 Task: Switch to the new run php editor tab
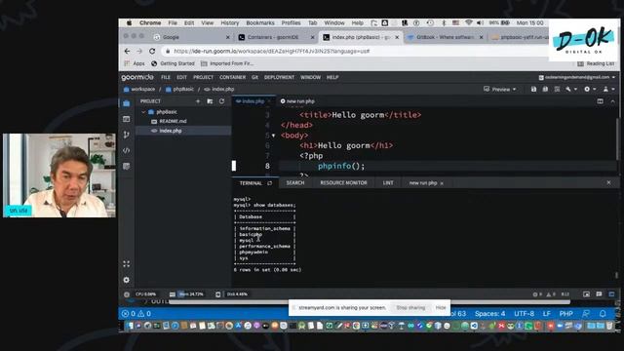297,101
